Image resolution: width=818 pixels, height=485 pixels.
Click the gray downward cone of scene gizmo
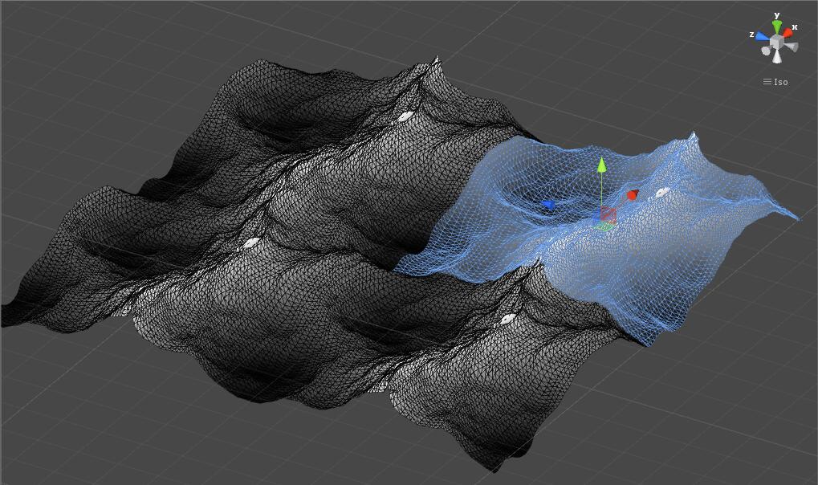click(x=777, y=56)
